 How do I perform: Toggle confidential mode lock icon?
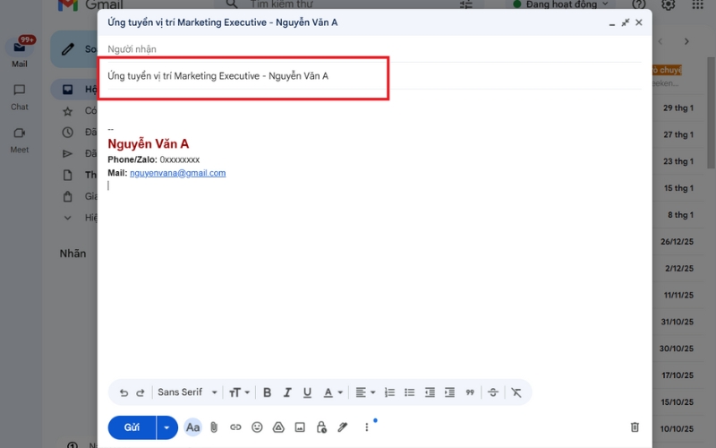coord(321,427)
